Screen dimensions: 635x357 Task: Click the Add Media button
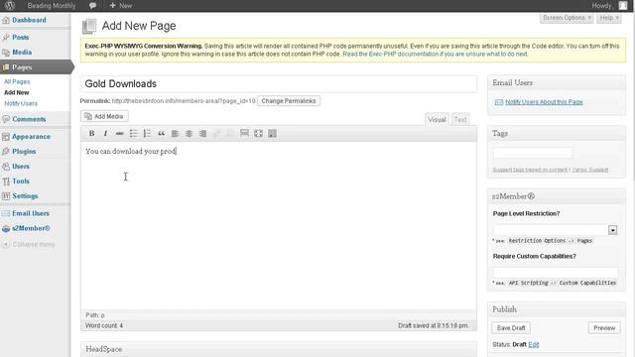click(x=104, y=116)
